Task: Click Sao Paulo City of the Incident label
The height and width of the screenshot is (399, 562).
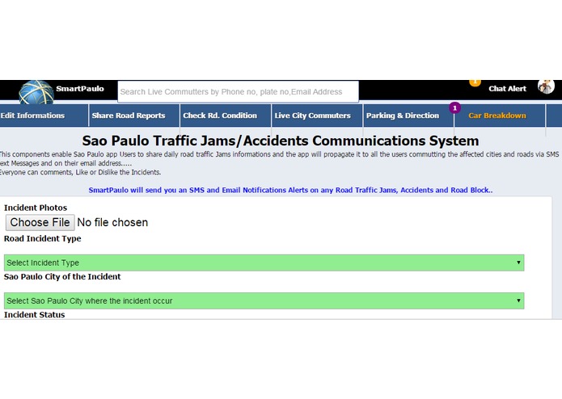Action: pos(62,276)
